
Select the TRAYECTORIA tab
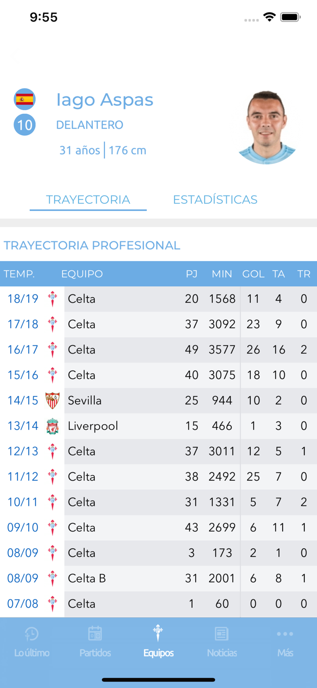point(88,200)
